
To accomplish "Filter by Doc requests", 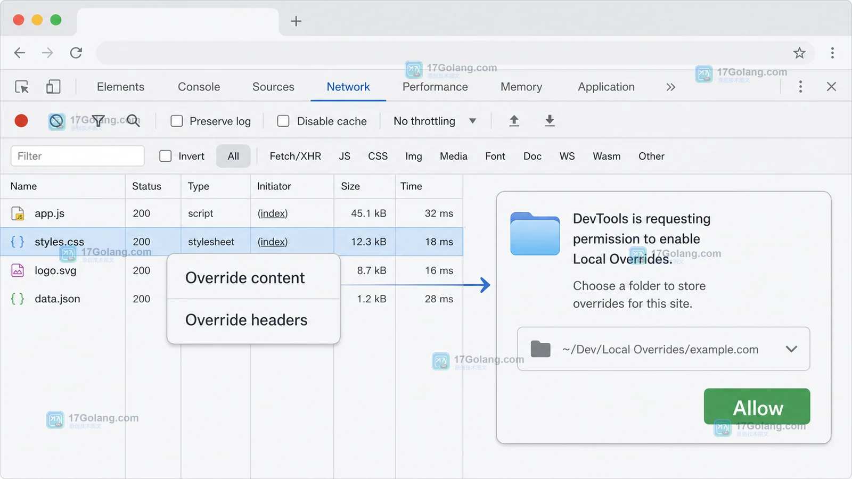I will coord(532,156).
